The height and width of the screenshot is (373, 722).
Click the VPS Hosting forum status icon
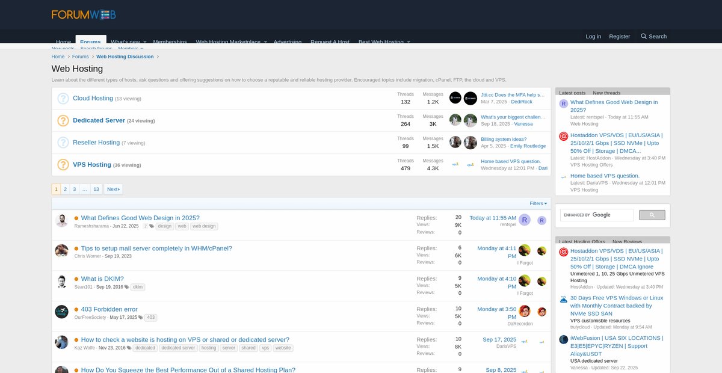[x=63, y=164]
